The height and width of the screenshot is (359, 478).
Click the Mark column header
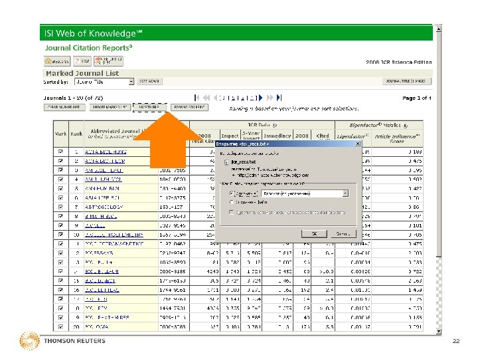[x=60, y=134]
